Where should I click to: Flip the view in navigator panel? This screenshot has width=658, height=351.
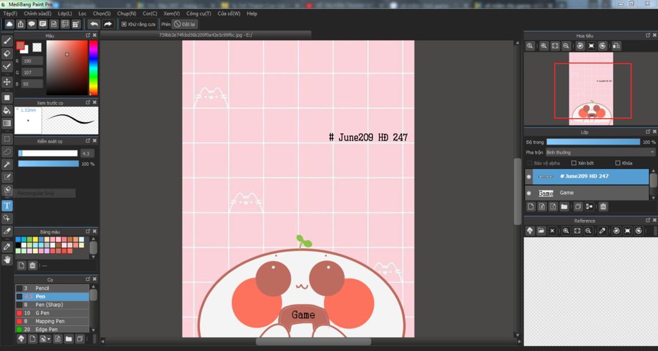click(616, 46)
